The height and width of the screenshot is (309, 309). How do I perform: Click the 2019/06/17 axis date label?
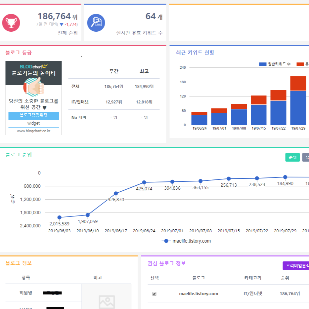[x=116, y=231]
